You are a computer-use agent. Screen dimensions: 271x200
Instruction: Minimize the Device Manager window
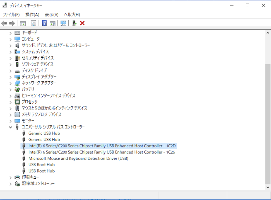(232, 5)
